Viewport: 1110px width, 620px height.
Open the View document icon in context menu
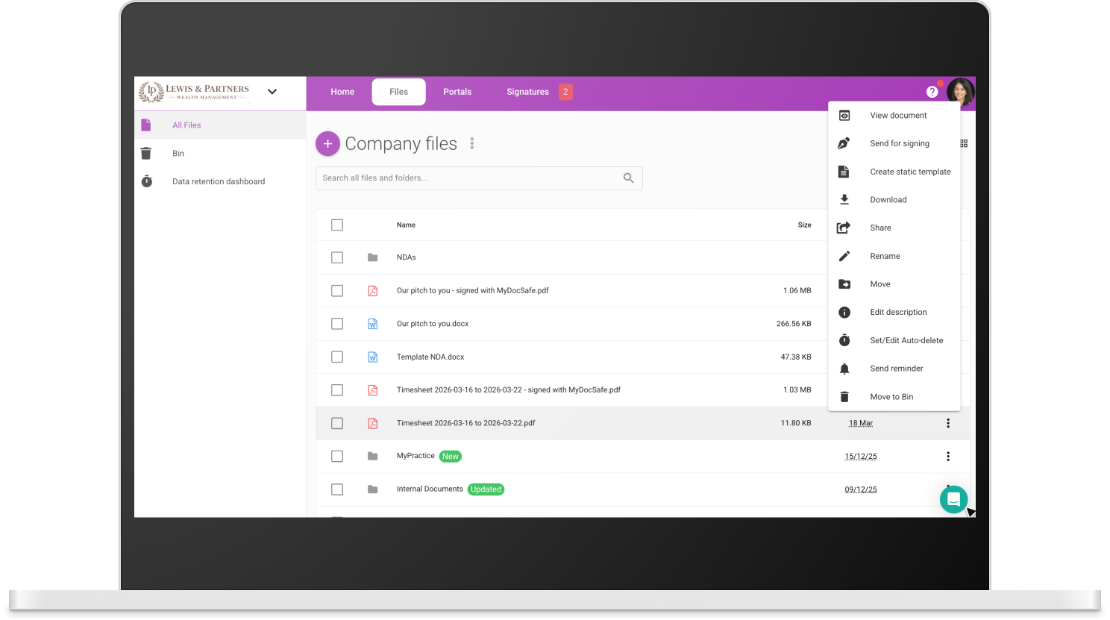pos(844,115)
